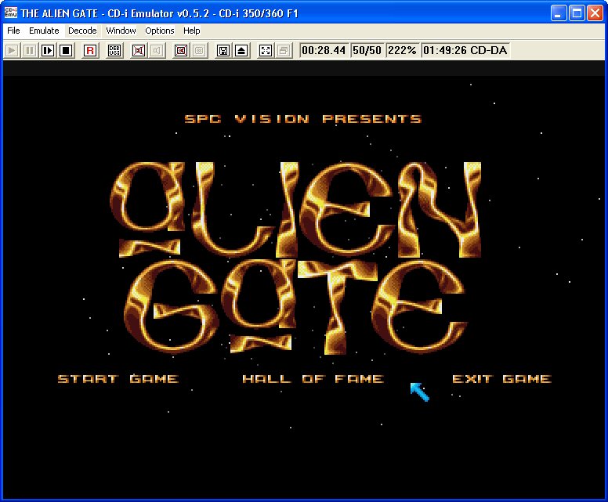Click the 222% speed indicator in status

coord(402,50)
